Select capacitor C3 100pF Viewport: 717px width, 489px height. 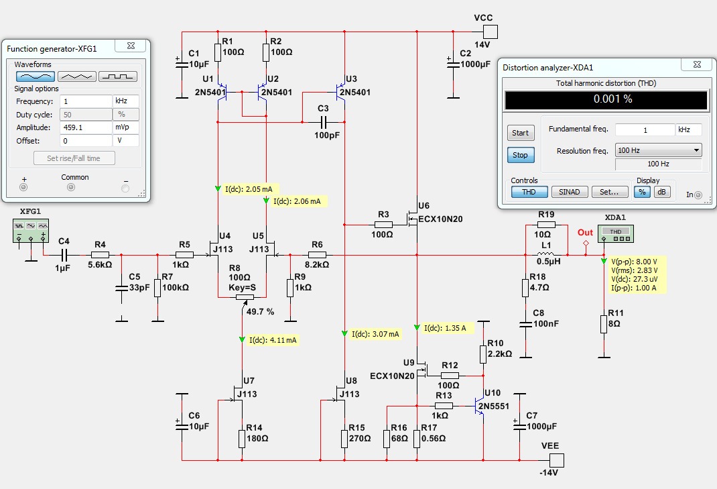pyautogui.click(x=323, y=122)
